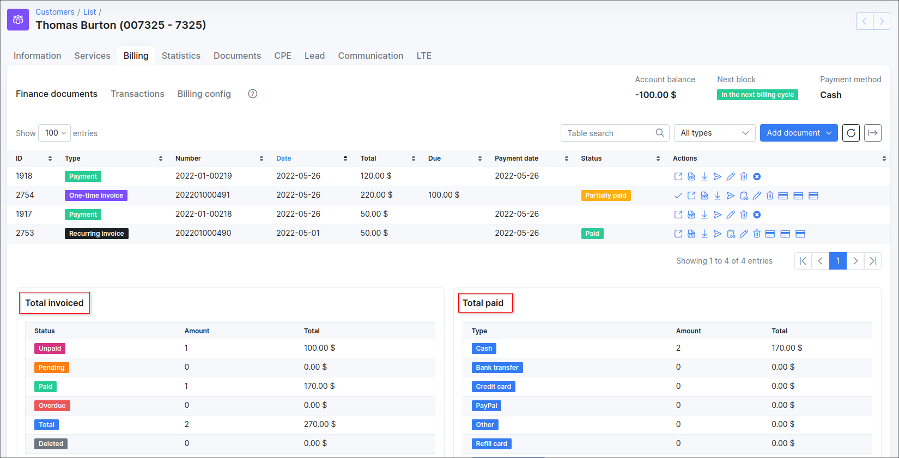Open the Transactions sub-tab

(x=137, y=94)
